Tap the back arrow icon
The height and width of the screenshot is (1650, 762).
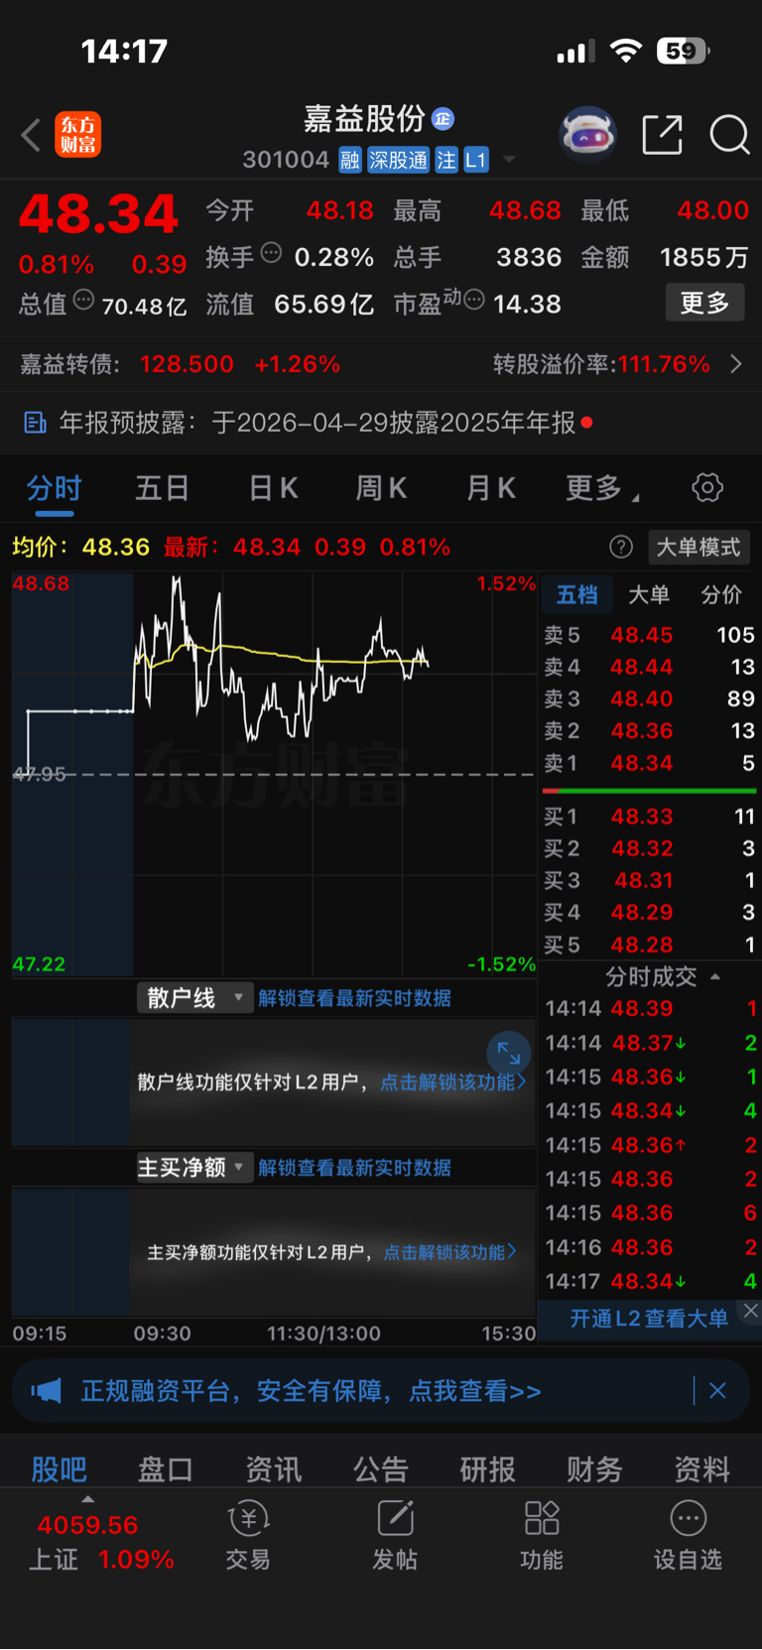(31, 135)
